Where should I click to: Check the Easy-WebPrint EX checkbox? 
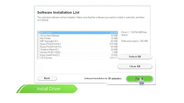[x=39, y=55]
